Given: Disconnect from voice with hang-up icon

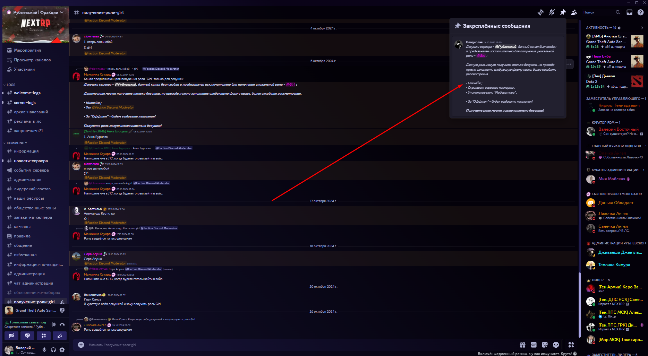Looking at the screenshot, I should (x=62, y=324).
